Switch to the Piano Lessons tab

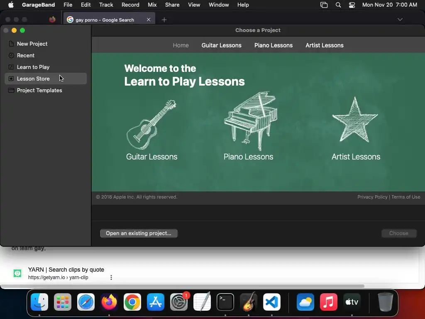(274, 45)
